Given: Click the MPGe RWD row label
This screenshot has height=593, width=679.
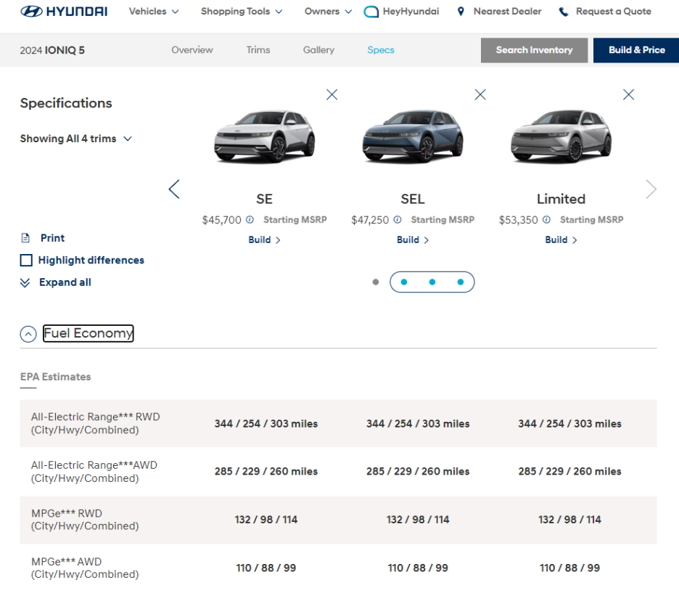Looking at the screenshot, I should coord(85,520).
